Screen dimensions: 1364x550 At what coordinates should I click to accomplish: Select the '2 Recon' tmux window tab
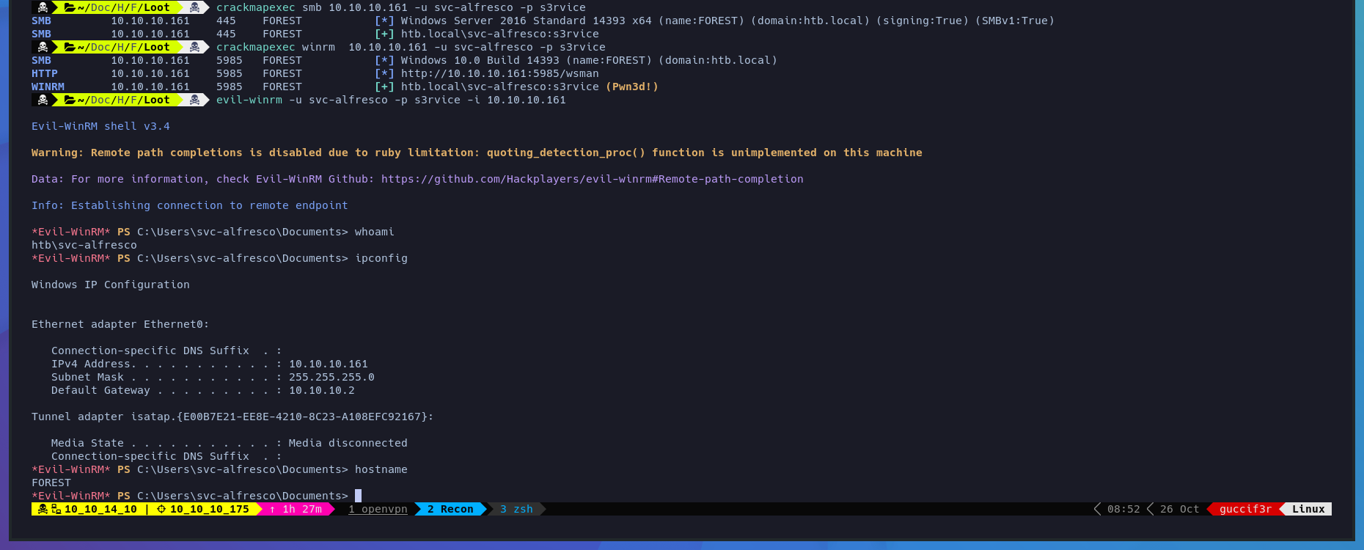pyautogui.click(x=450, y=509)
